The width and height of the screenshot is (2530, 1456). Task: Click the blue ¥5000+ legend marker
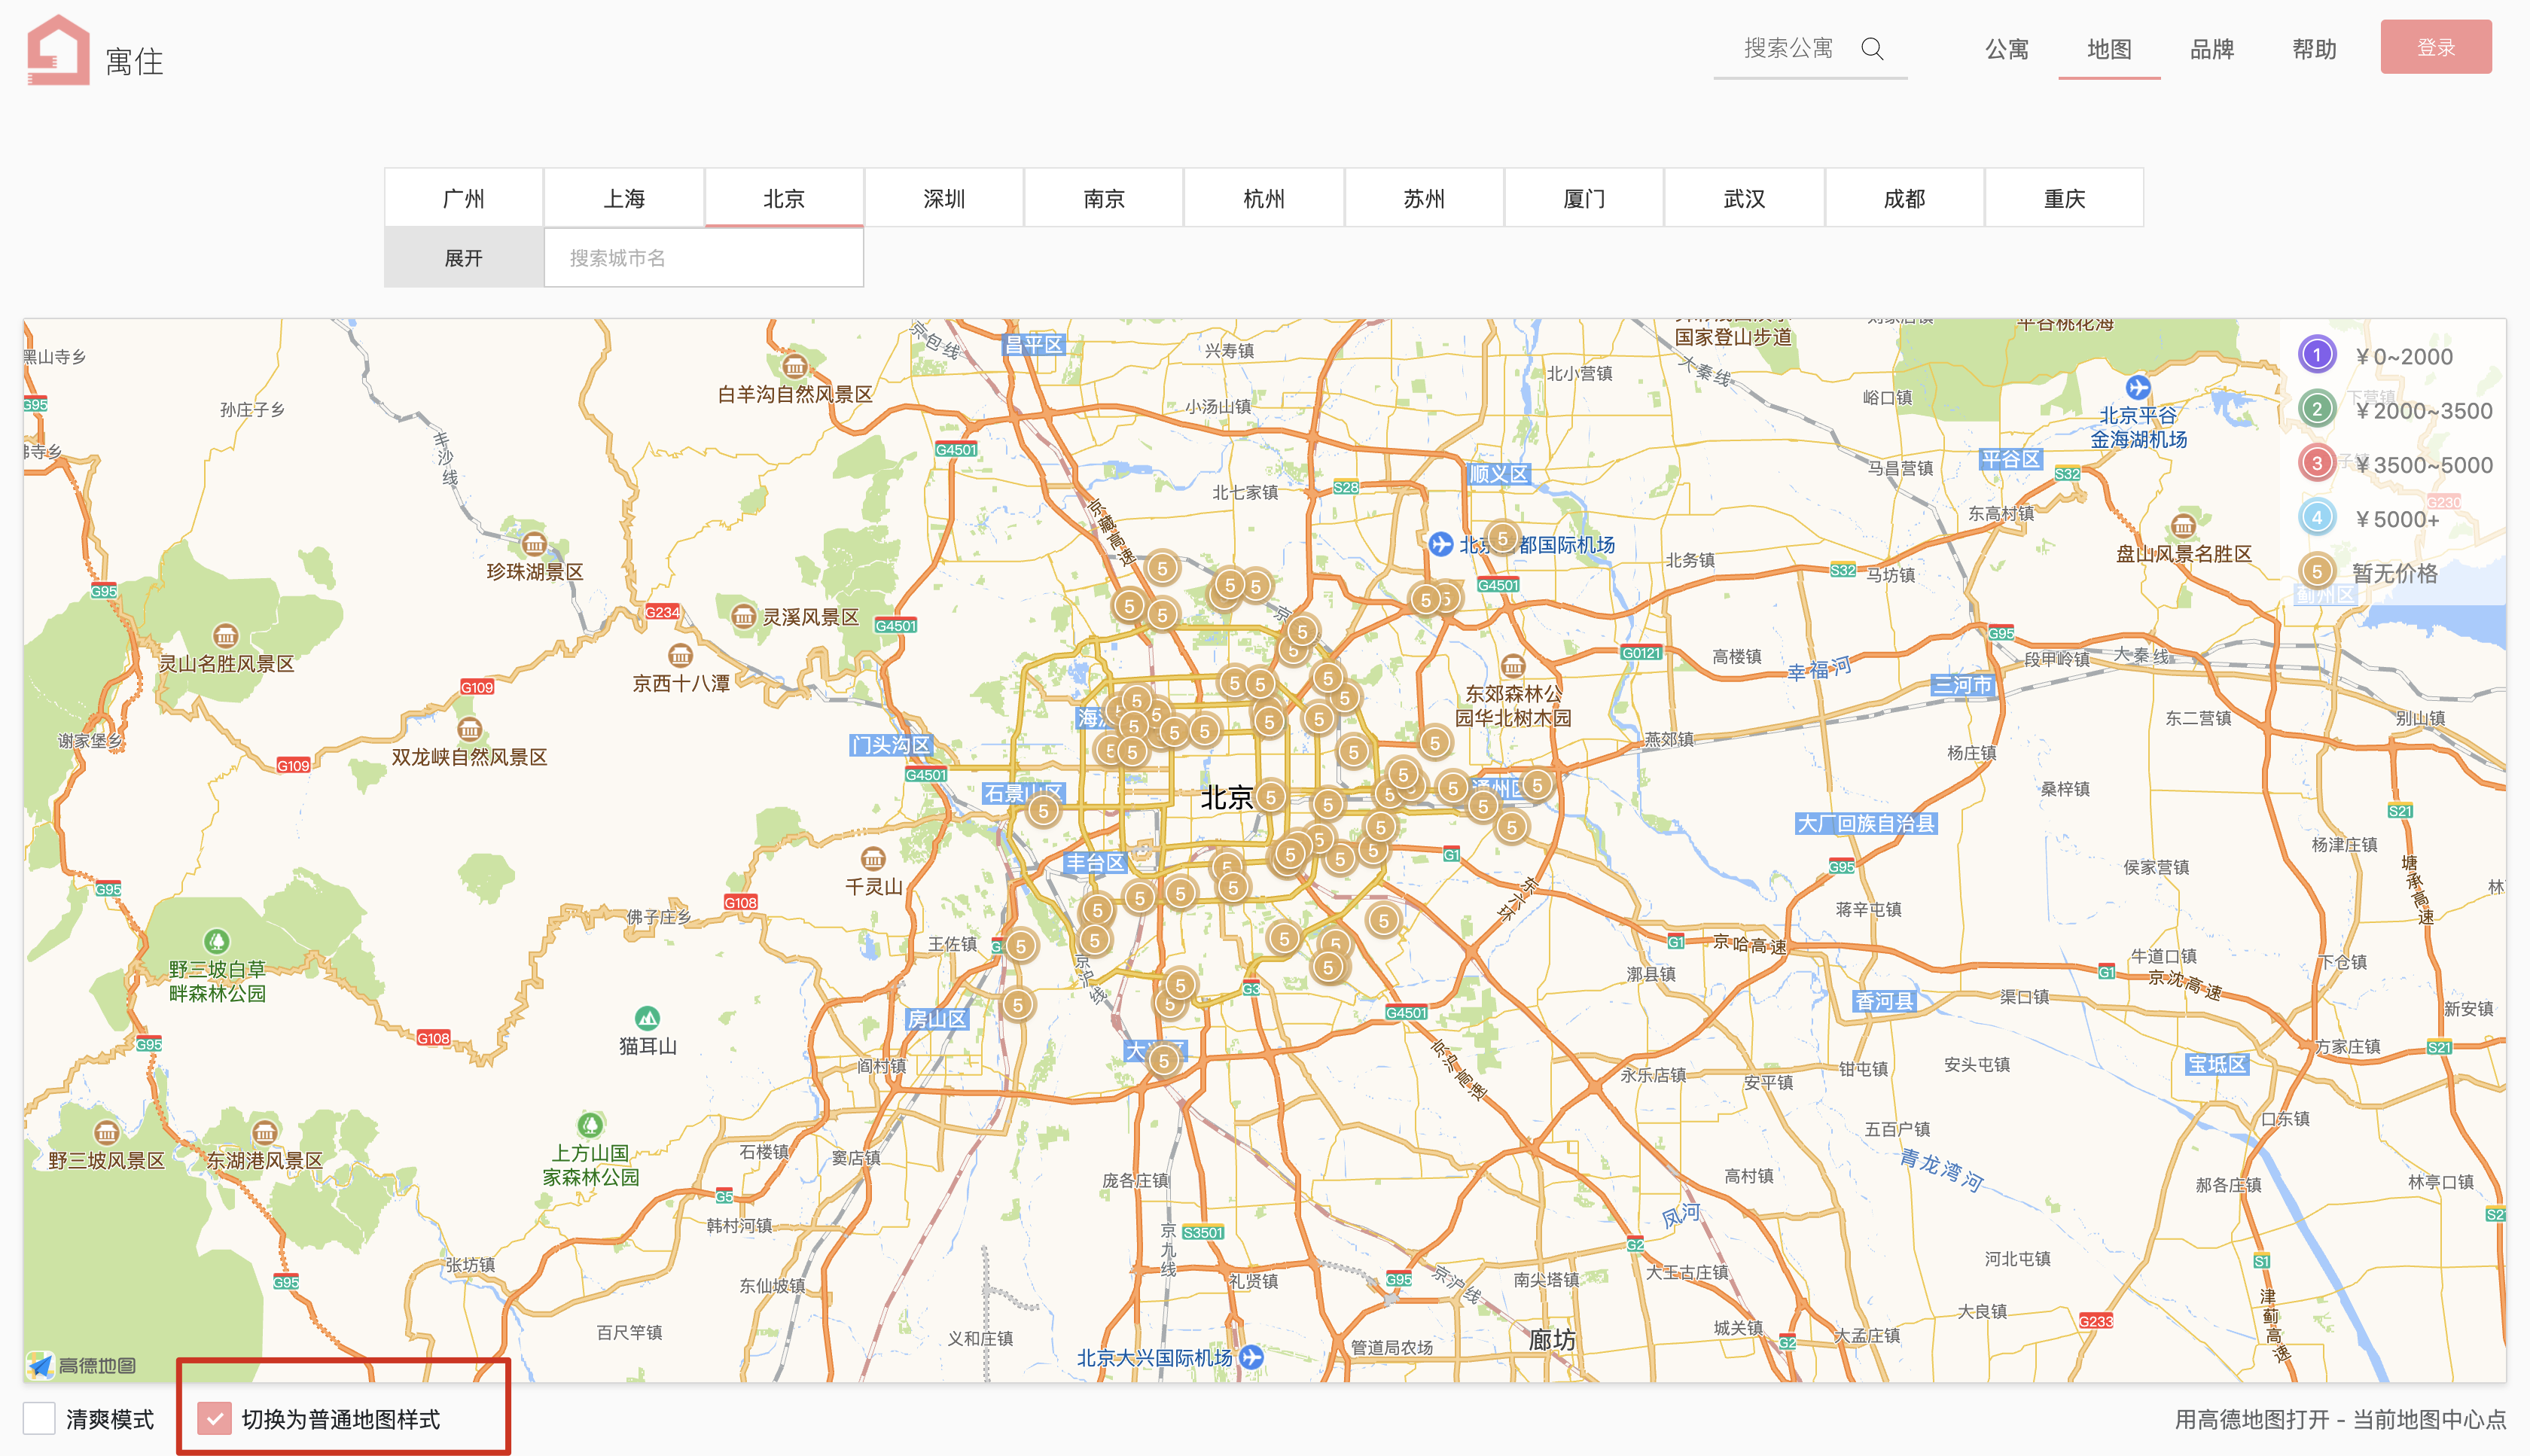tap(2316, 517)
